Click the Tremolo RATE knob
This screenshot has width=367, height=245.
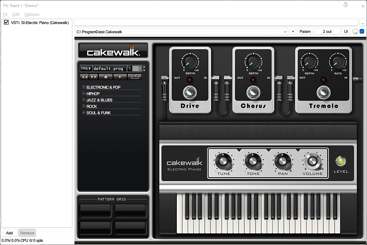pyautogui.click(x=337, y=62)
